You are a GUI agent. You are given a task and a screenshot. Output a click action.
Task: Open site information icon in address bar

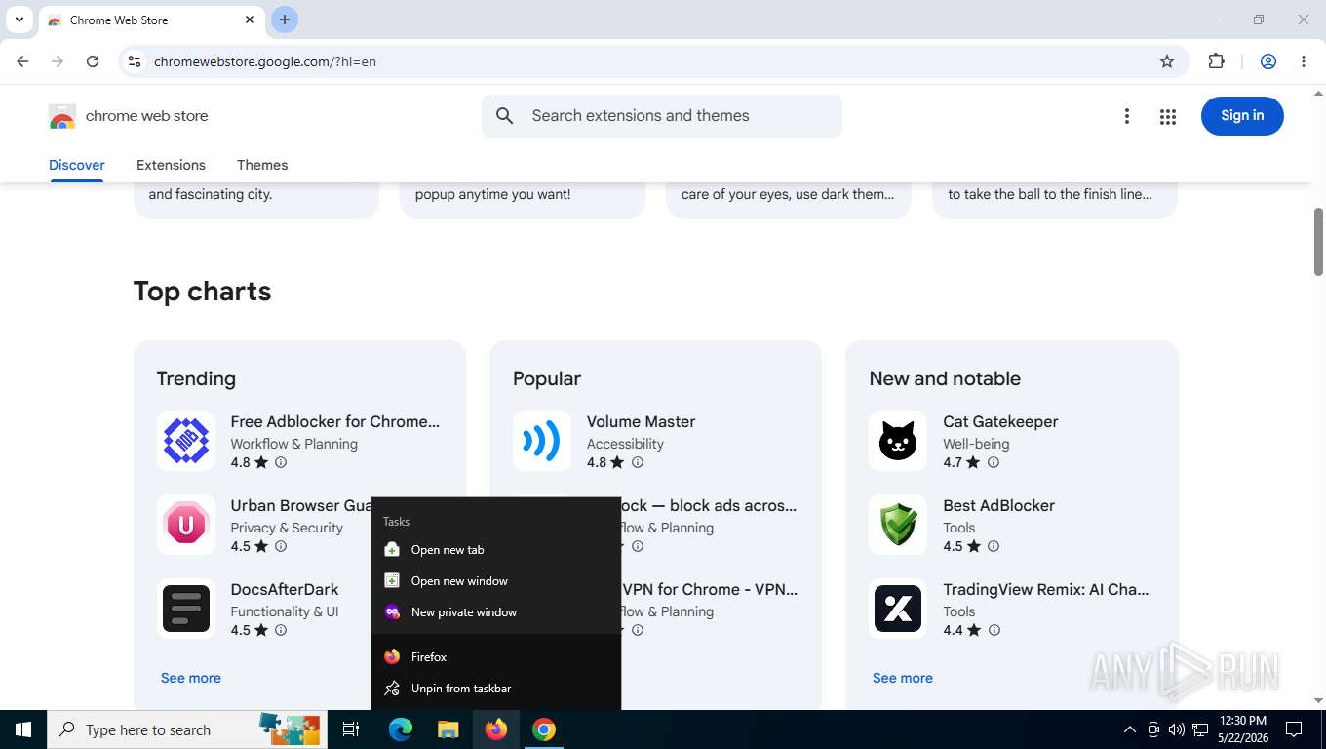135,61
